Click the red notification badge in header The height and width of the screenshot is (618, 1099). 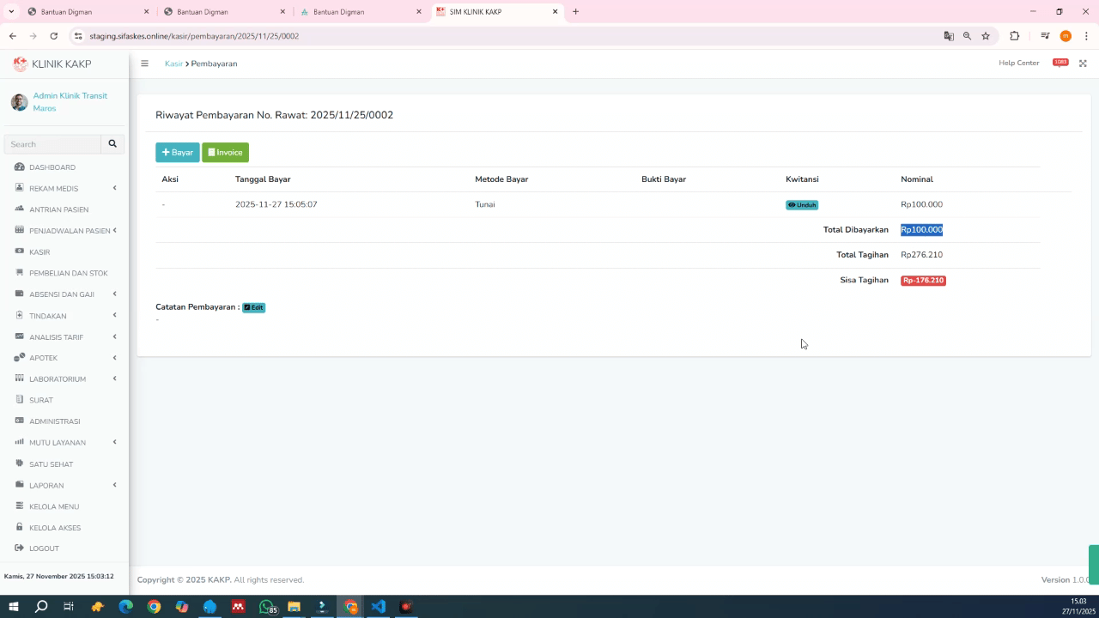pyautogui.click(x=1060, y=63)
